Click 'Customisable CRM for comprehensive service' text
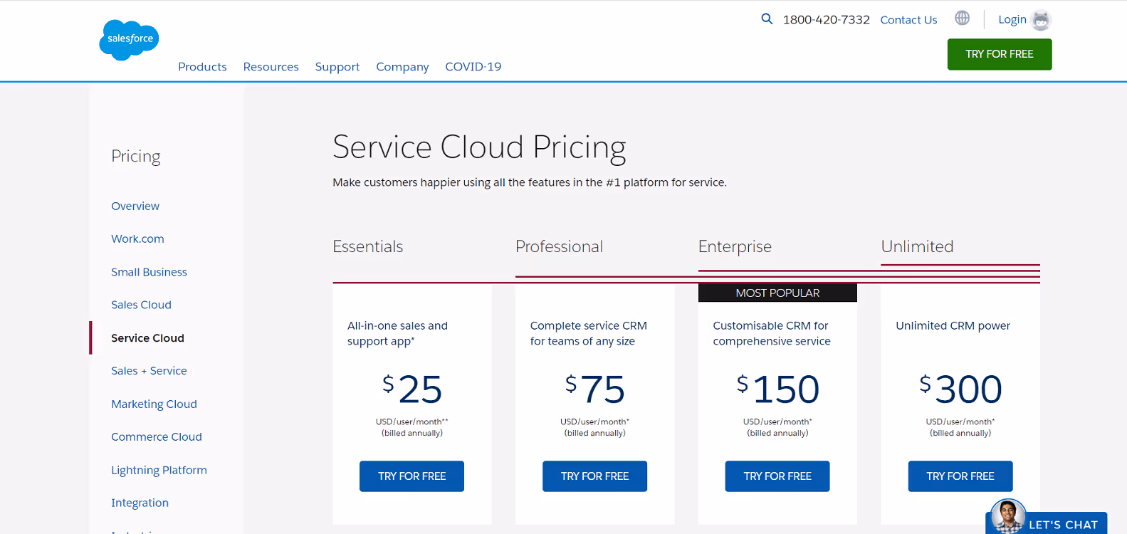The height and width of the screenshot is (534, 1127). [772, 334]
